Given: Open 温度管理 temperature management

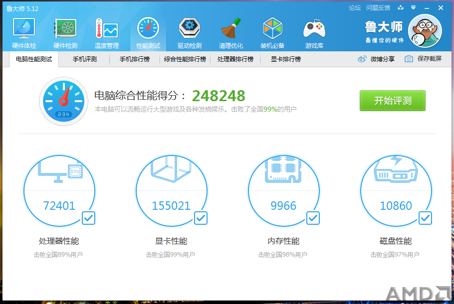Looking at the screenshot, I should pyautogui.click(x=107, y=33).
